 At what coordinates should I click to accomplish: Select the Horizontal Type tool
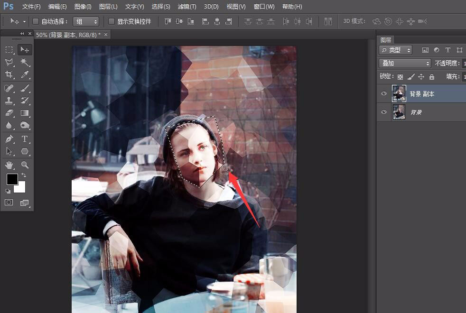click(25, 139)
